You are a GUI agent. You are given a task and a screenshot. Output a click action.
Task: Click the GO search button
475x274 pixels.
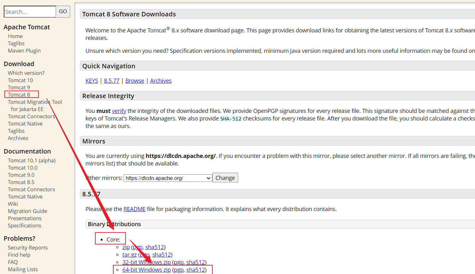[x=63, y=12]
